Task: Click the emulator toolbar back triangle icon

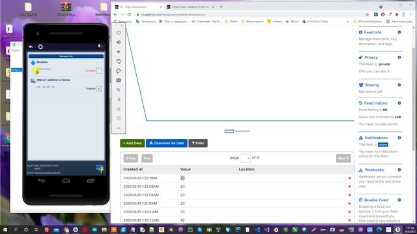Action: point(119,99)
